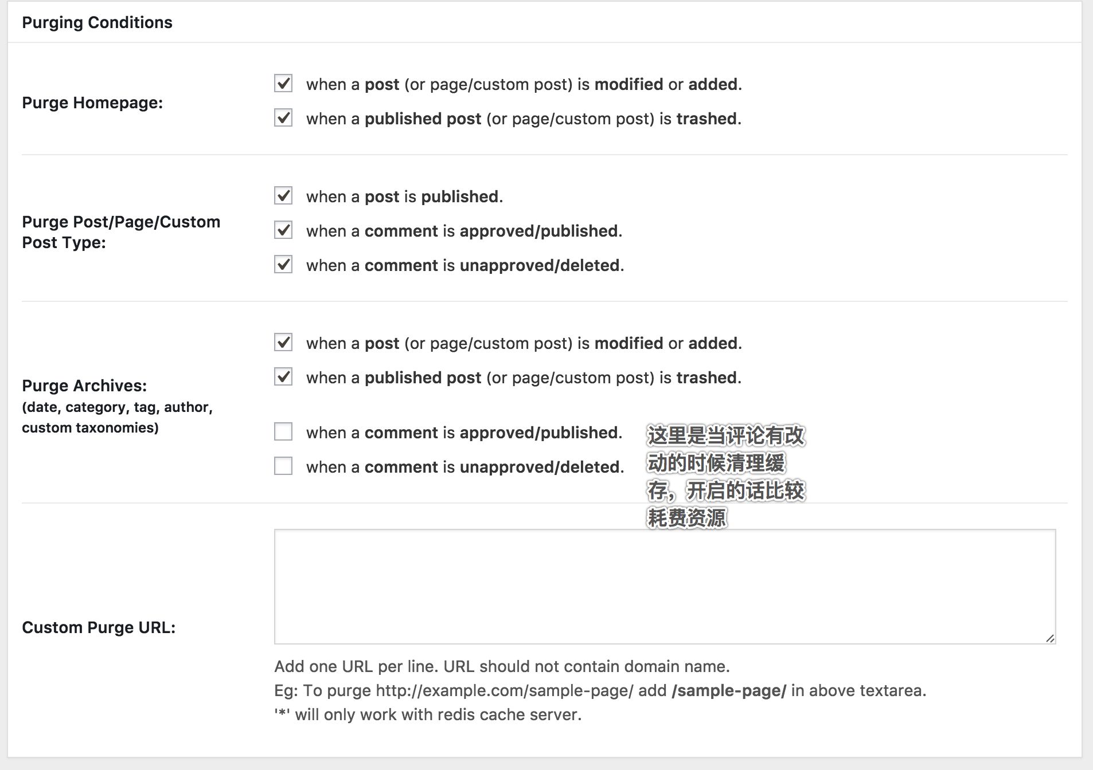Image resolution: width=1093 pixels, height=770 pixels.
Task: Uncheck Purge Homepage when published post trashed
Action: (283, 118)
